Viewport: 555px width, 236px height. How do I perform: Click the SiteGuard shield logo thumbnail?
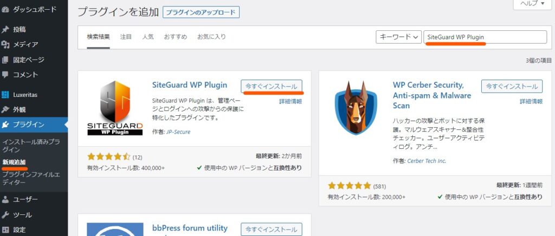115,108
